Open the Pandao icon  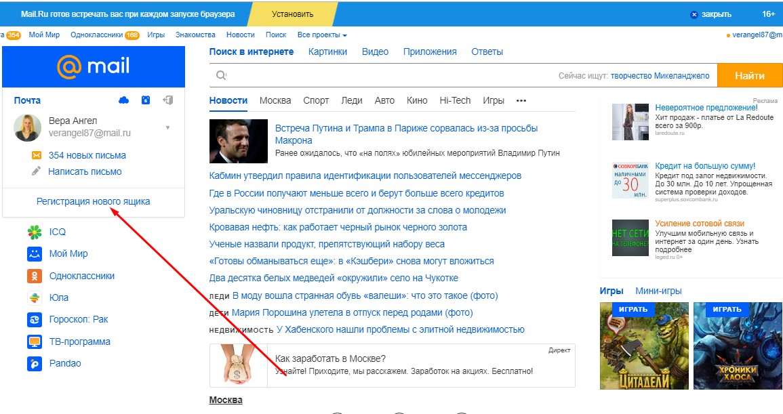coord(35,364)
